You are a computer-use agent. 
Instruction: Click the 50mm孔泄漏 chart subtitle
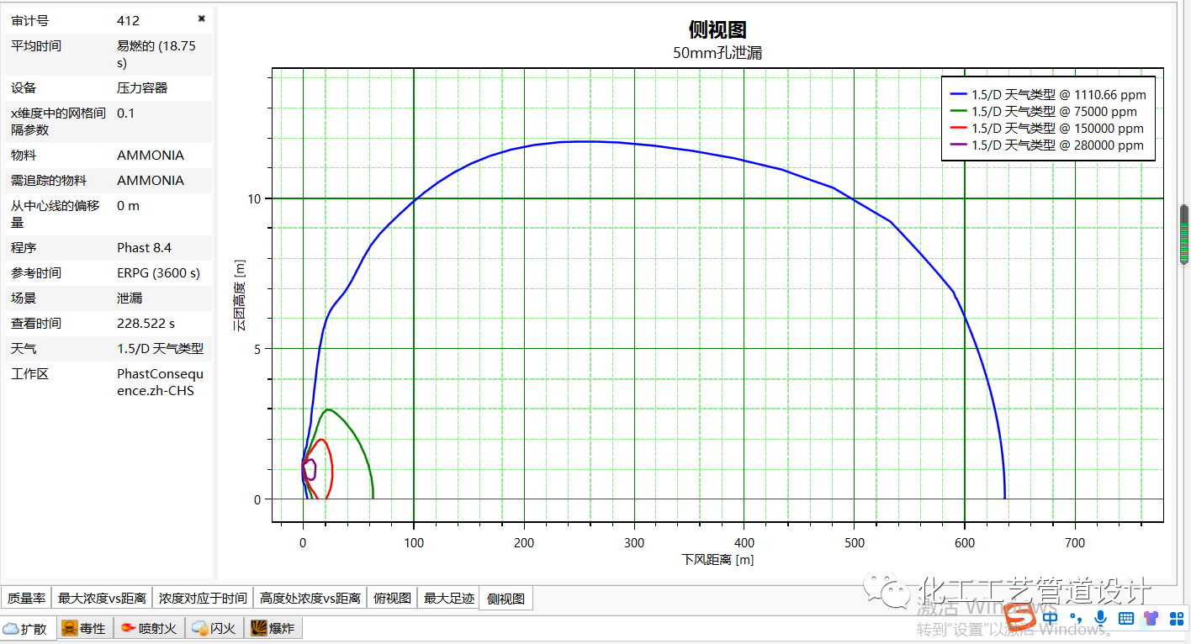(x=717, y=53)
